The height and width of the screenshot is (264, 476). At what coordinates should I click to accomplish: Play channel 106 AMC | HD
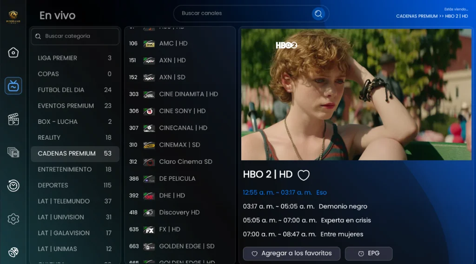(x=180, y=43)
